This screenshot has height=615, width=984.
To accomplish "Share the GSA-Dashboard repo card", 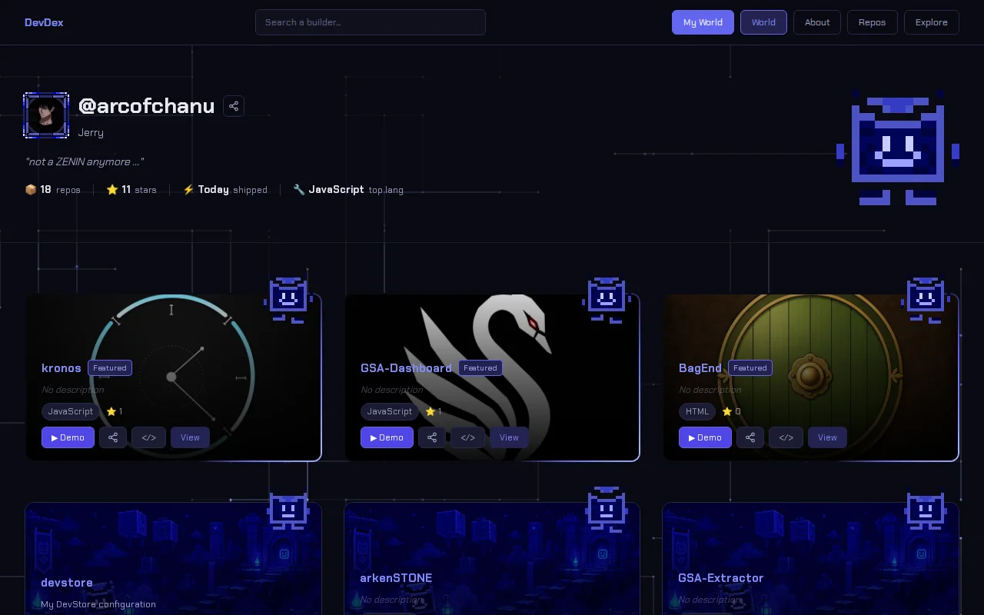I will 432,437.
